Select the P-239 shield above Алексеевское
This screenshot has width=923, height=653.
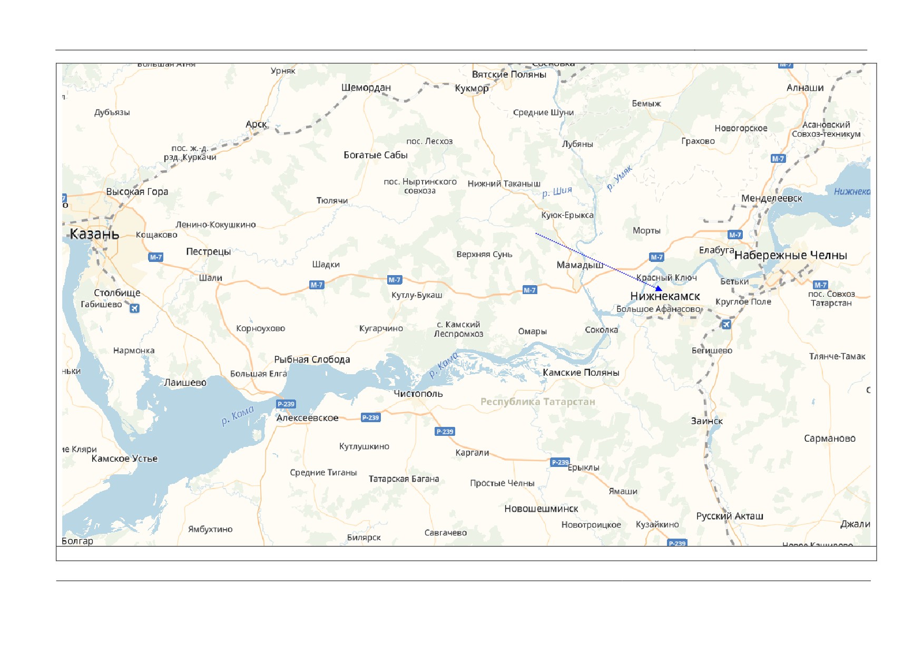(286, 404)
